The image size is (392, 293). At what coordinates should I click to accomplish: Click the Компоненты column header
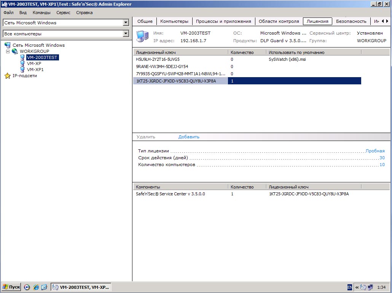(x=180, y=187)
